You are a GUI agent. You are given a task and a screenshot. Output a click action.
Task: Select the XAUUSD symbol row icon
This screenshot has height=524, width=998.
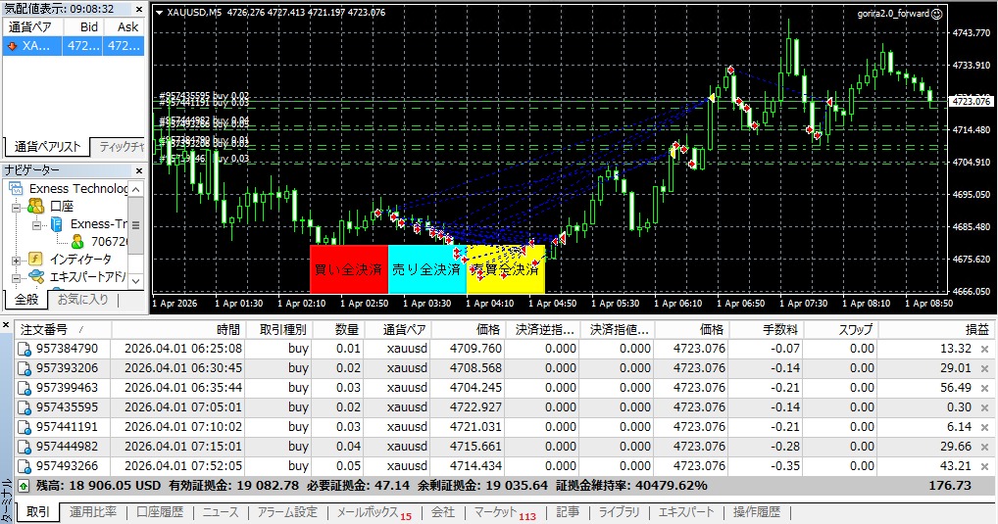[x=12, y=46]
